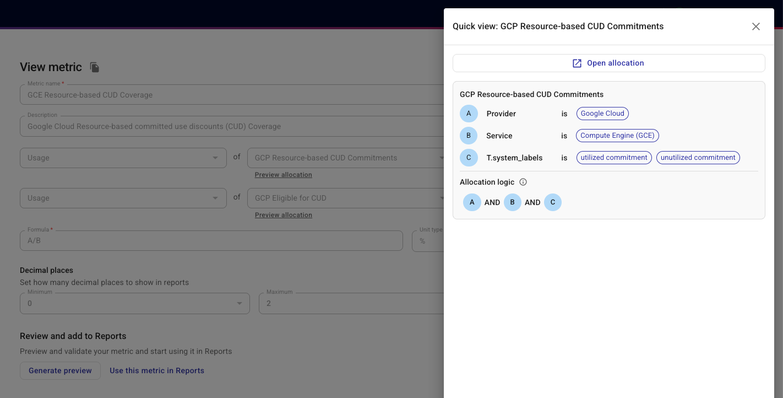The height and width of the screenshot is (398, 783).
Task: Close the Quick view panel
Action: coord(756,26)
